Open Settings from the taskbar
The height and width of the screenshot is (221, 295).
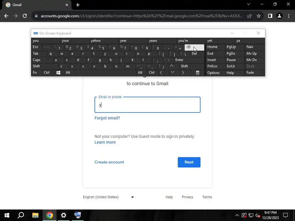click(x=64, y=215)
